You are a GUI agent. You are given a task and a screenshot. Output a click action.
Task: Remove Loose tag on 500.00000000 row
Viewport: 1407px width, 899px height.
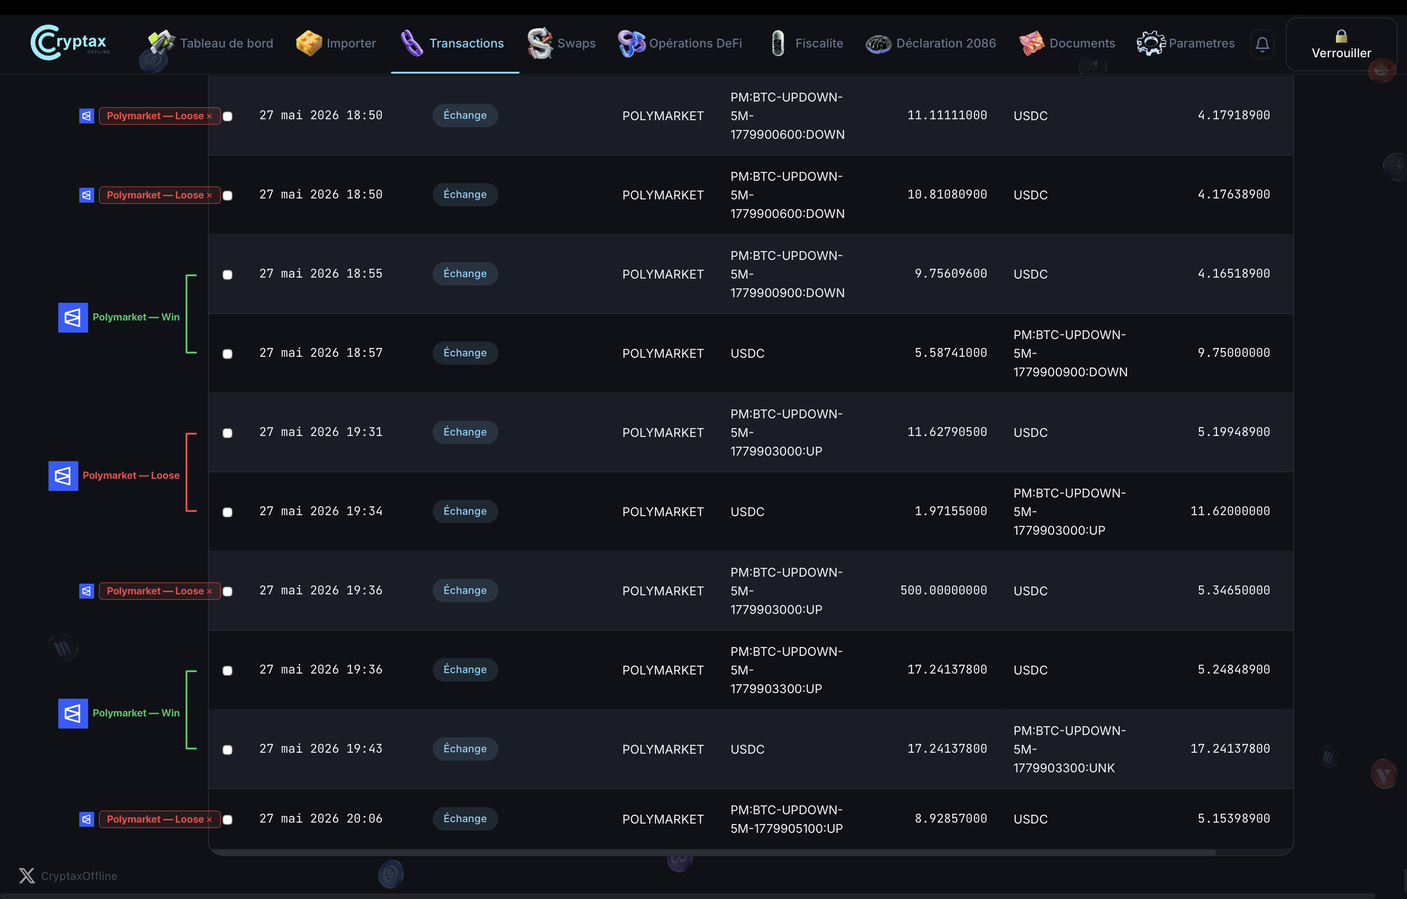coord(209,592)
